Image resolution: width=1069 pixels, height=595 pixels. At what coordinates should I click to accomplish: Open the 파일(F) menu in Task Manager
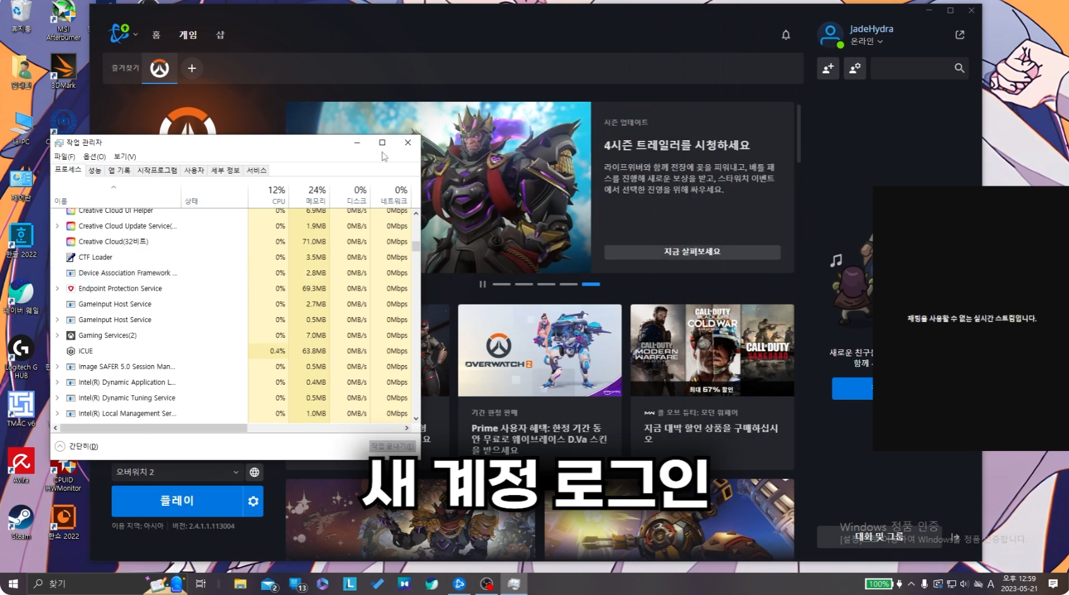pyautogui.click(x=64, y=157)
